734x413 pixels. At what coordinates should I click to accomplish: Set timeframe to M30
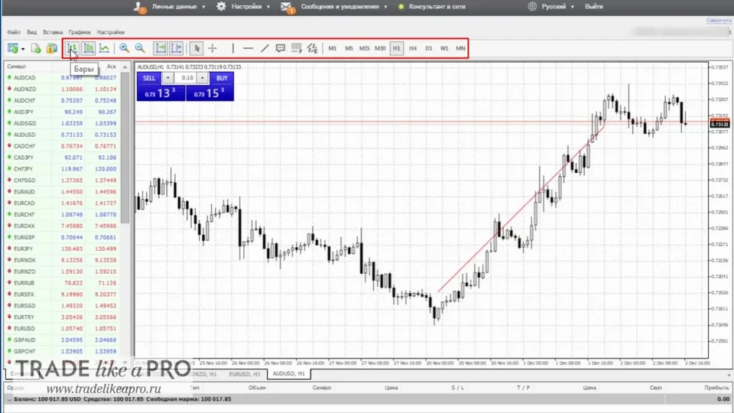coord(380,48)
